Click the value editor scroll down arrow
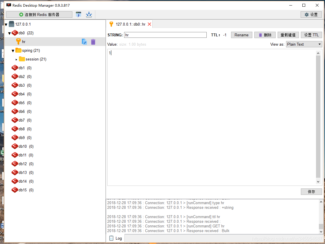Viewport: 325px width, 244px height. coord(318,182)
